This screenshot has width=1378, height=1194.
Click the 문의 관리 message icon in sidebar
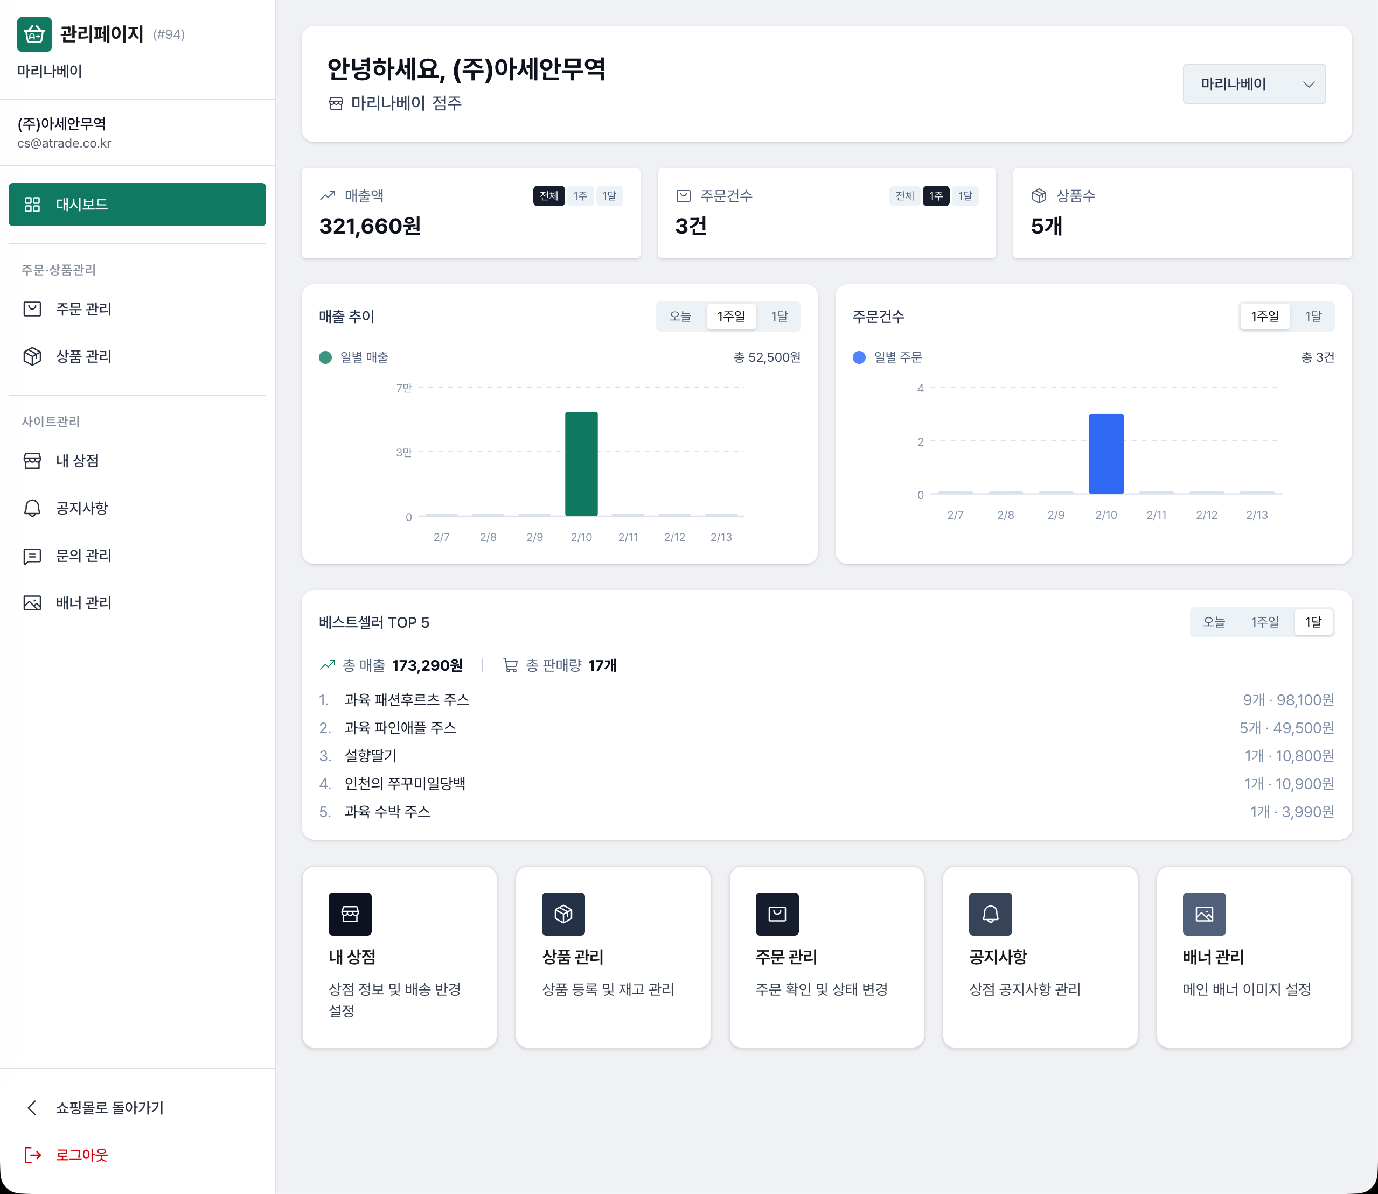[x=32, y=556]
